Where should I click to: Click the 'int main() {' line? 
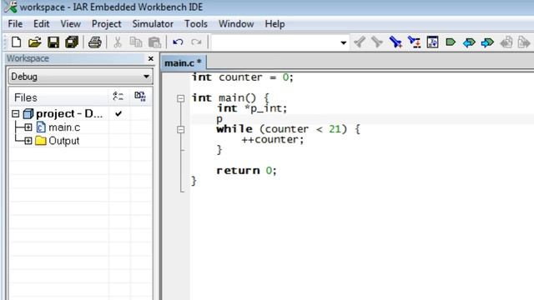pos(230,98)
